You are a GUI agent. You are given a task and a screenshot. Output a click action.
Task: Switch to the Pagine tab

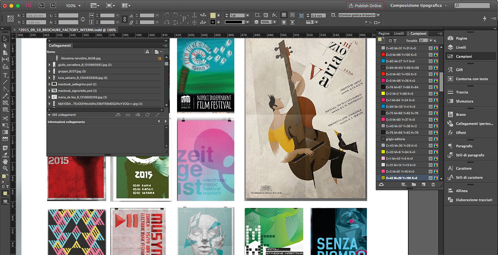point(384,33)
